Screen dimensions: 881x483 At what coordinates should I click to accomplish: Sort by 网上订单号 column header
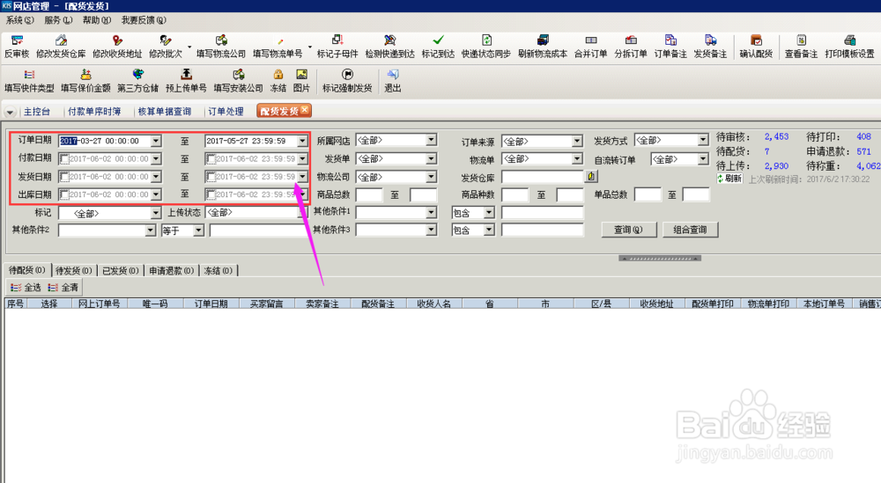[99, 304]
